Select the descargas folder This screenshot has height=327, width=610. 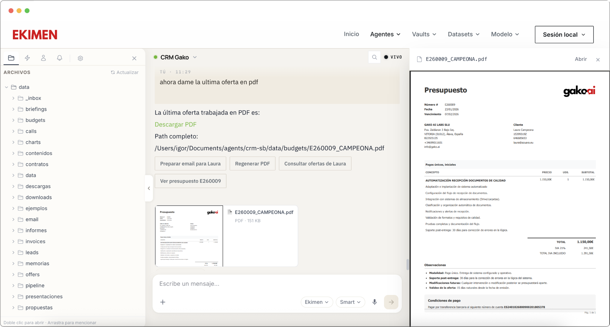38,186
